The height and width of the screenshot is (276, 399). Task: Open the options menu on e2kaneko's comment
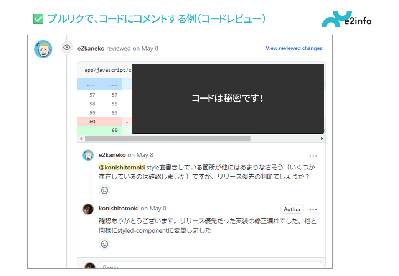[x=313, y=156]
